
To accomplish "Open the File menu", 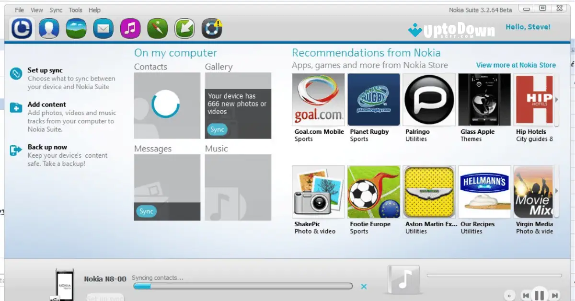I will click(x=19, y=10).
